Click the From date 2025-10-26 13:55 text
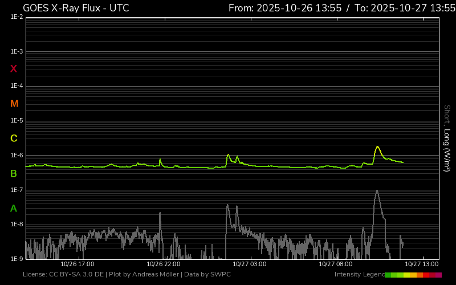 coord(285,8)
